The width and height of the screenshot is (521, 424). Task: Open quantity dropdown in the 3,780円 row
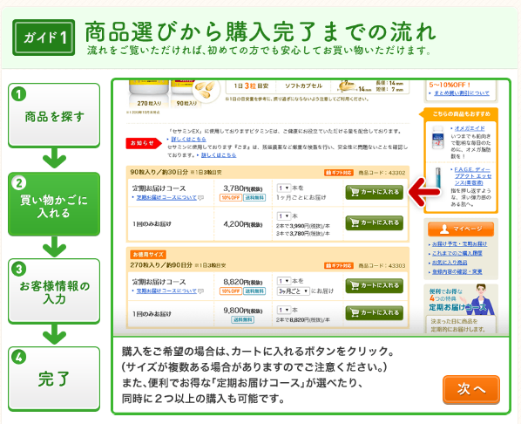[284, 188]
